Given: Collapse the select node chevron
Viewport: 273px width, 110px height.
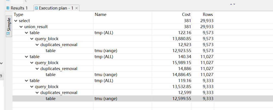Looking at the screenshot, I should [16, 21].
